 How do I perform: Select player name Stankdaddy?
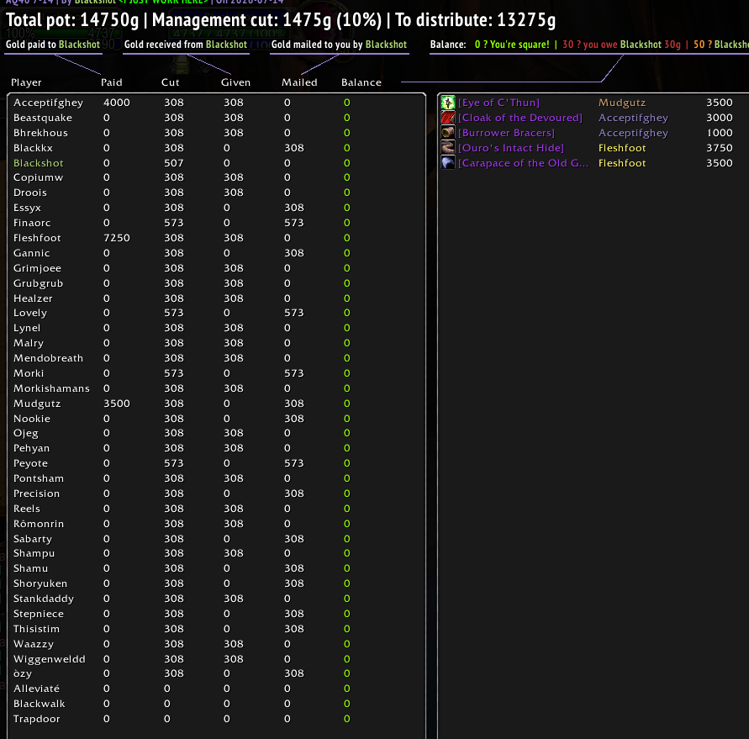pyautogui.click(x=44, y=599)
